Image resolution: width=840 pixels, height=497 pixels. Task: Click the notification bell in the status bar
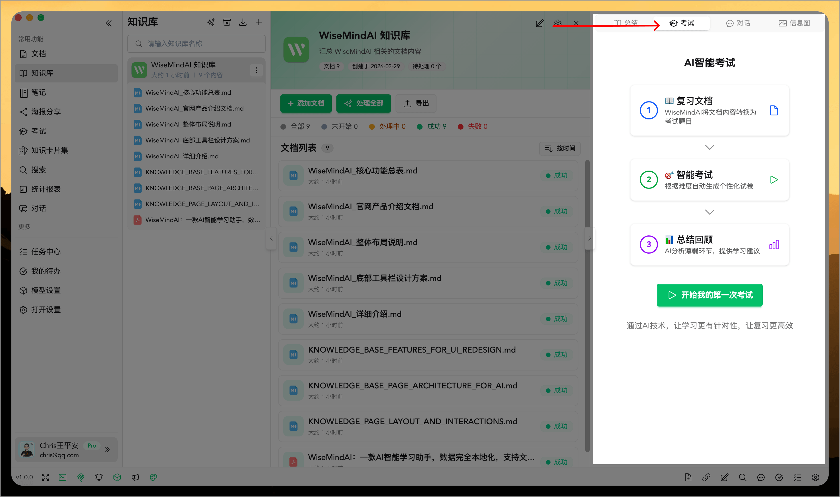(99, 477)
